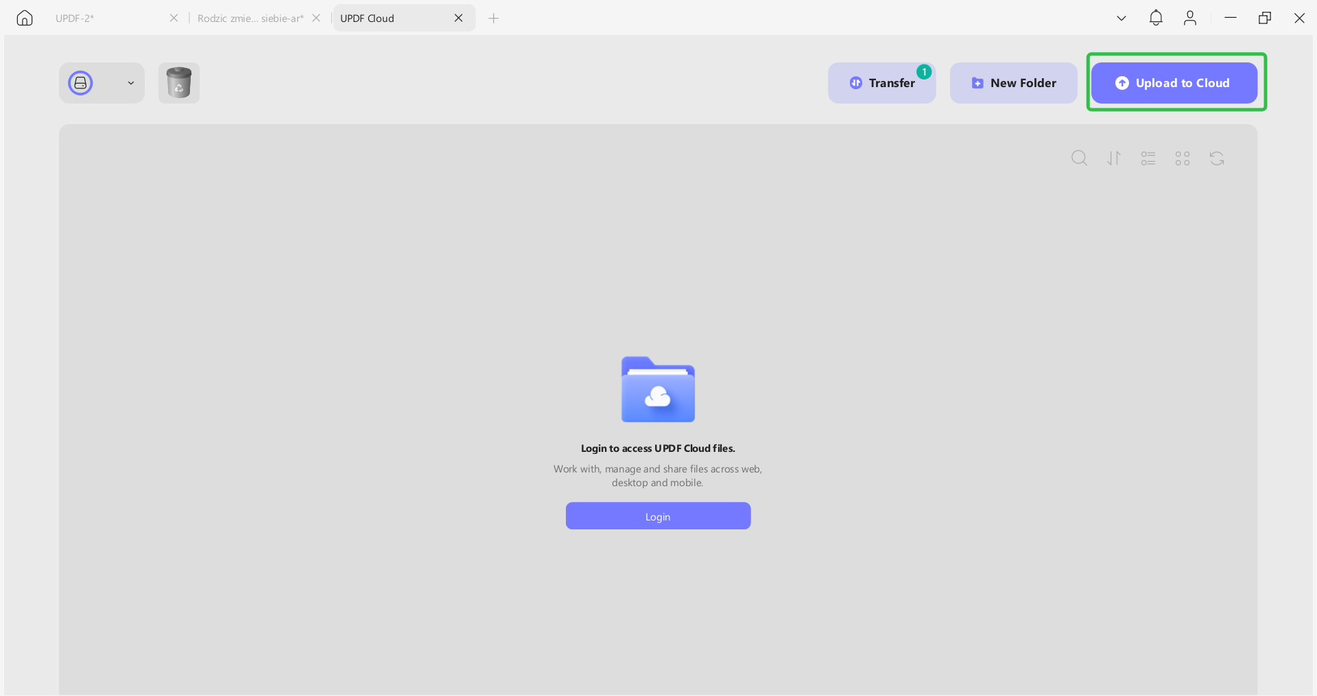Search cloud files with magnifier icon
The height and width of the screenshot is (696, 1317).
1080,158
